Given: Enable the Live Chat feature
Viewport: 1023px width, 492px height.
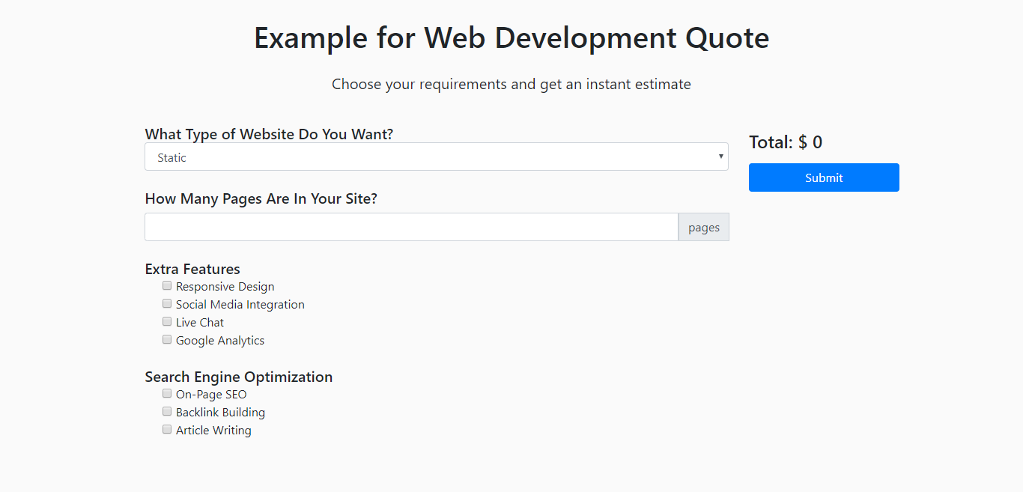Looking at the screenshot, I should tap(166, 321).
